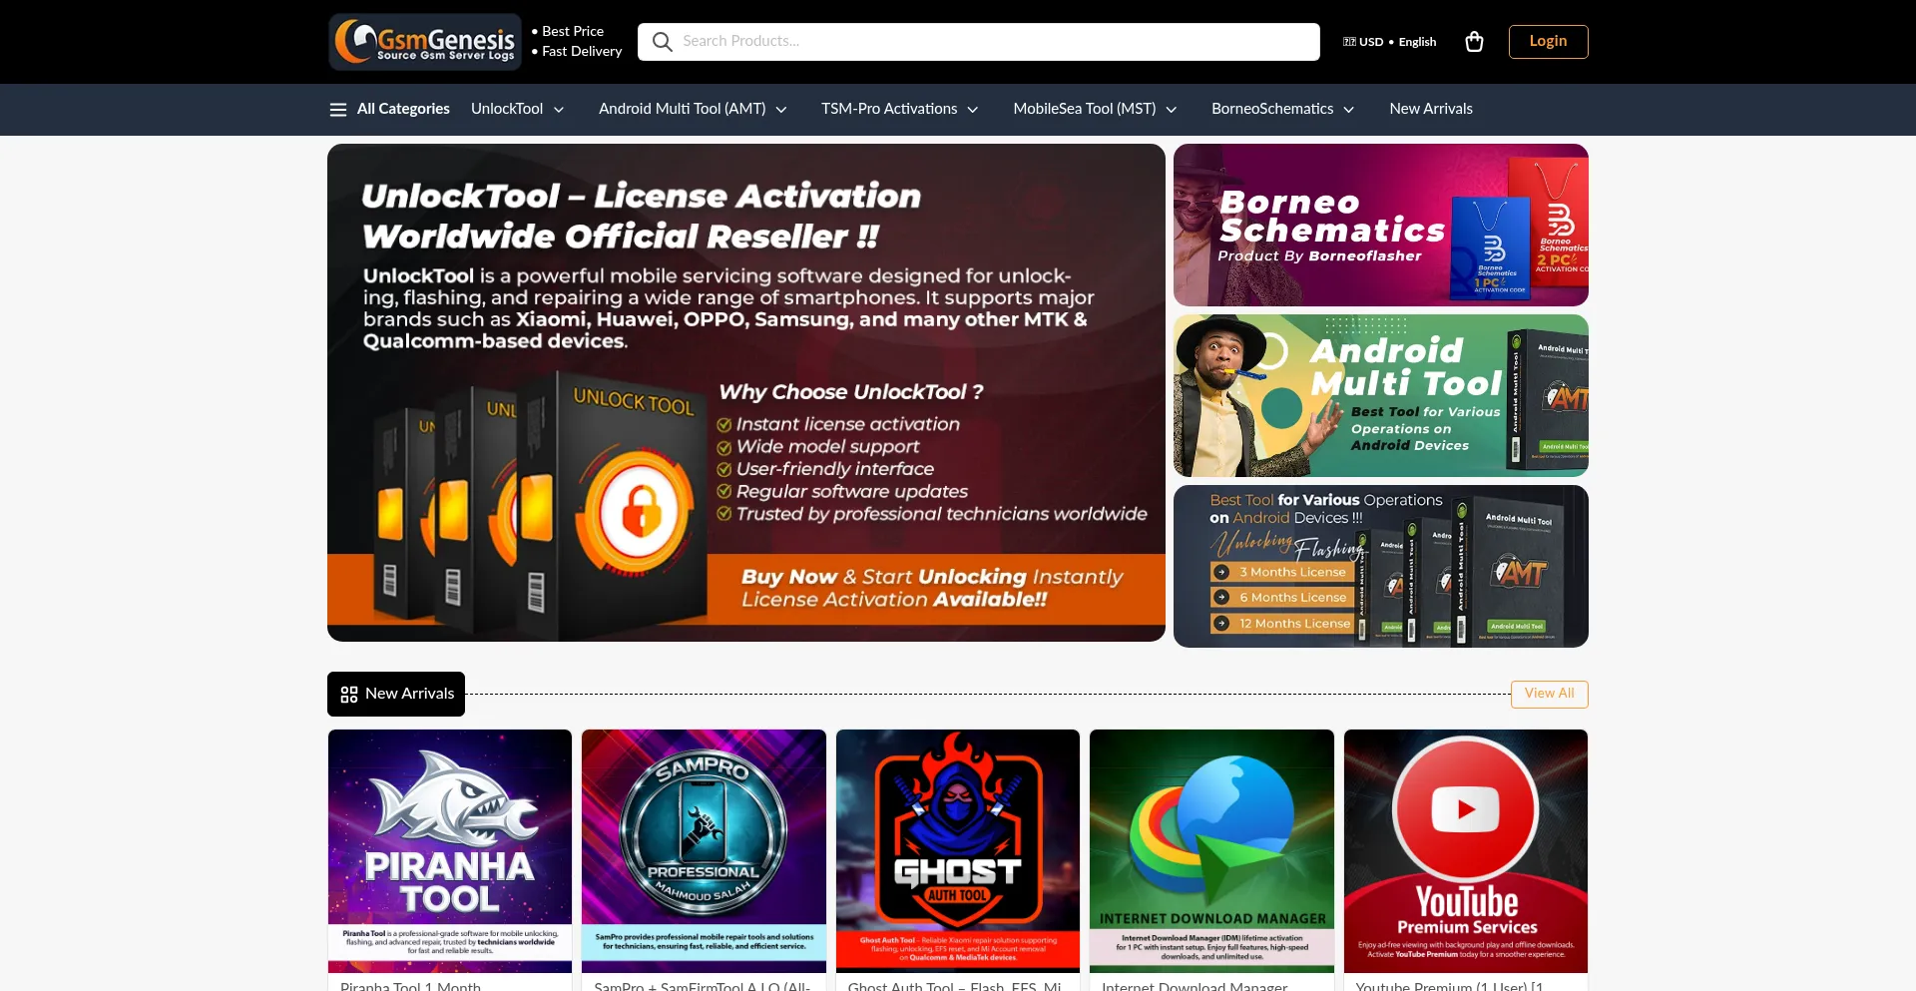Click the SamPro + SamFirmTool product title

point(703,985)
